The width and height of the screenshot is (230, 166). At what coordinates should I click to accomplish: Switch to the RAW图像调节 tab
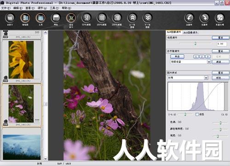(x=174, y=32)
